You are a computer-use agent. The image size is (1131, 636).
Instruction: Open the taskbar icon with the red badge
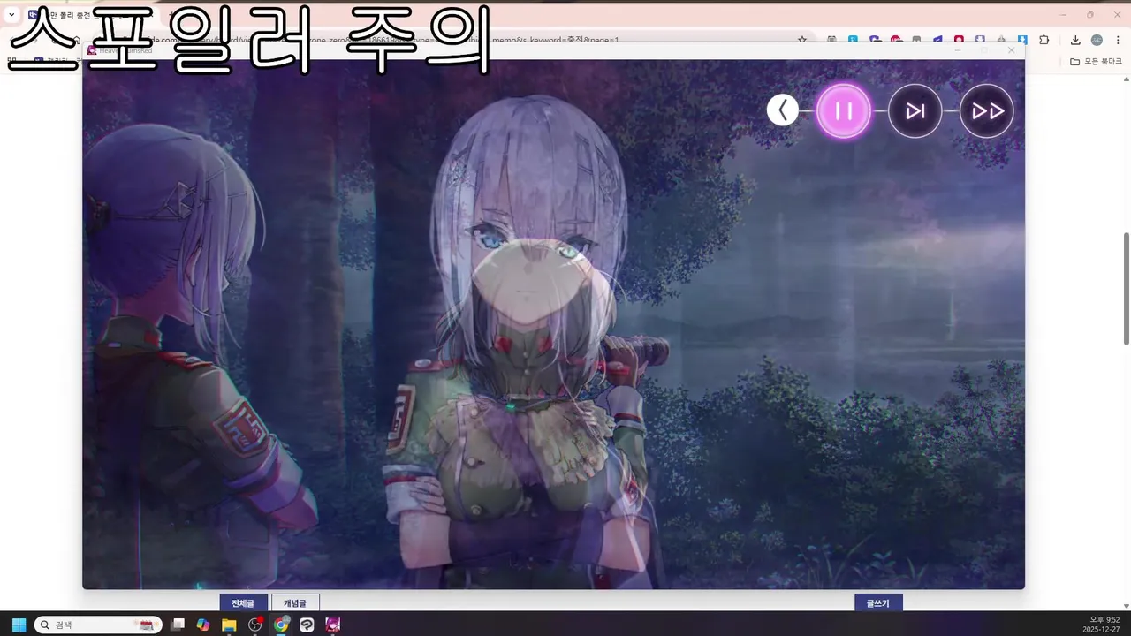[x=255, y=625]
